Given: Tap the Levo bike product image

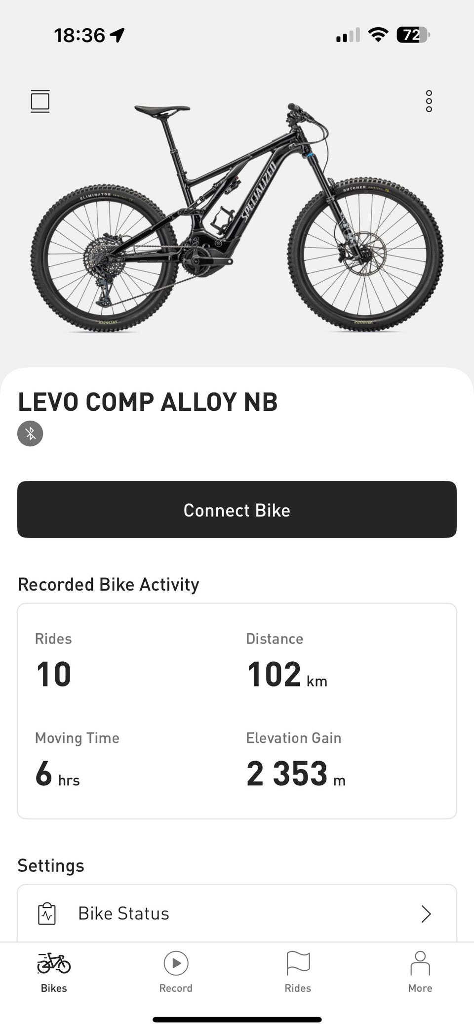Looking at the screenshot, I should [x=237, y=217].
